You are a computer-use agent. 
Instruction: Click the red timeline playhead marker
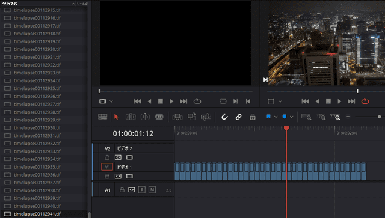tap(286, 128)
